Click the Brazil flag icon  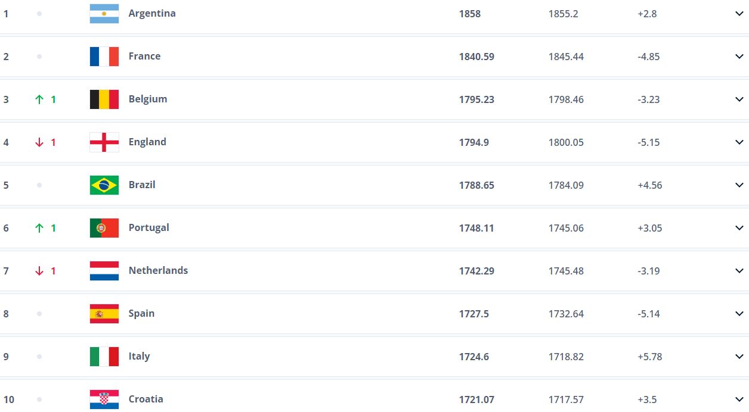pos(104,185)
